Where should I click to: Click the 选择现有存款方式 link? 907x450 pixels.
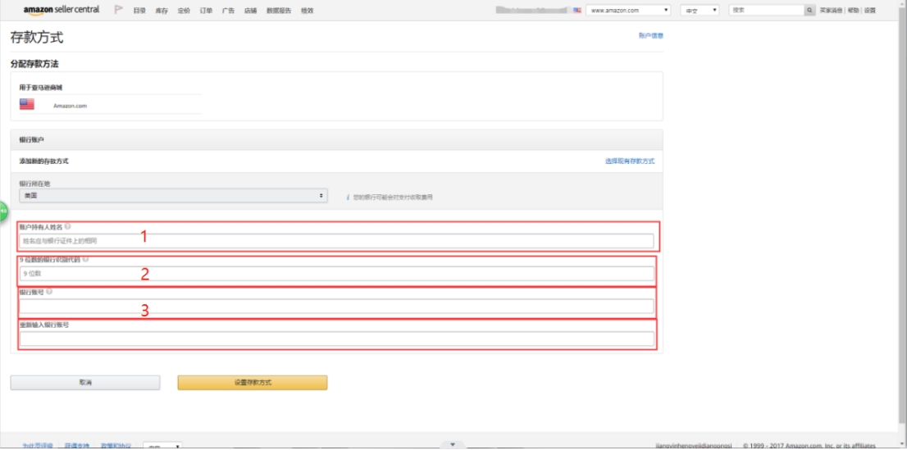[629, 161]
